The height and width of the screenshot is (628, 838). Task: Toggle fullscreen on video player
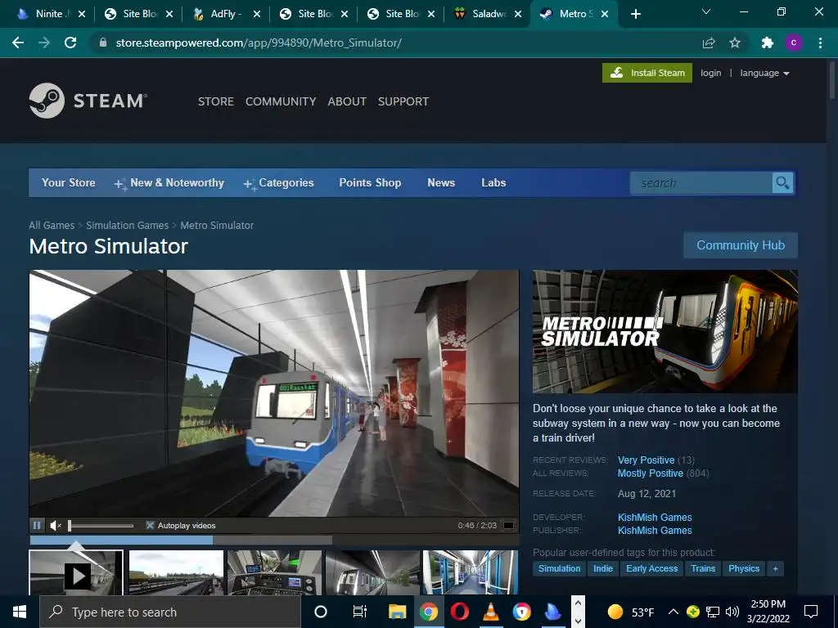(x=509, y=526)
